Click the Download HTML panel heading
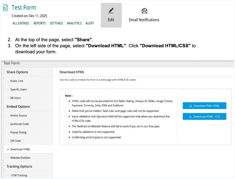The height and width of the screenshot is (179, 235). [72, 72]
